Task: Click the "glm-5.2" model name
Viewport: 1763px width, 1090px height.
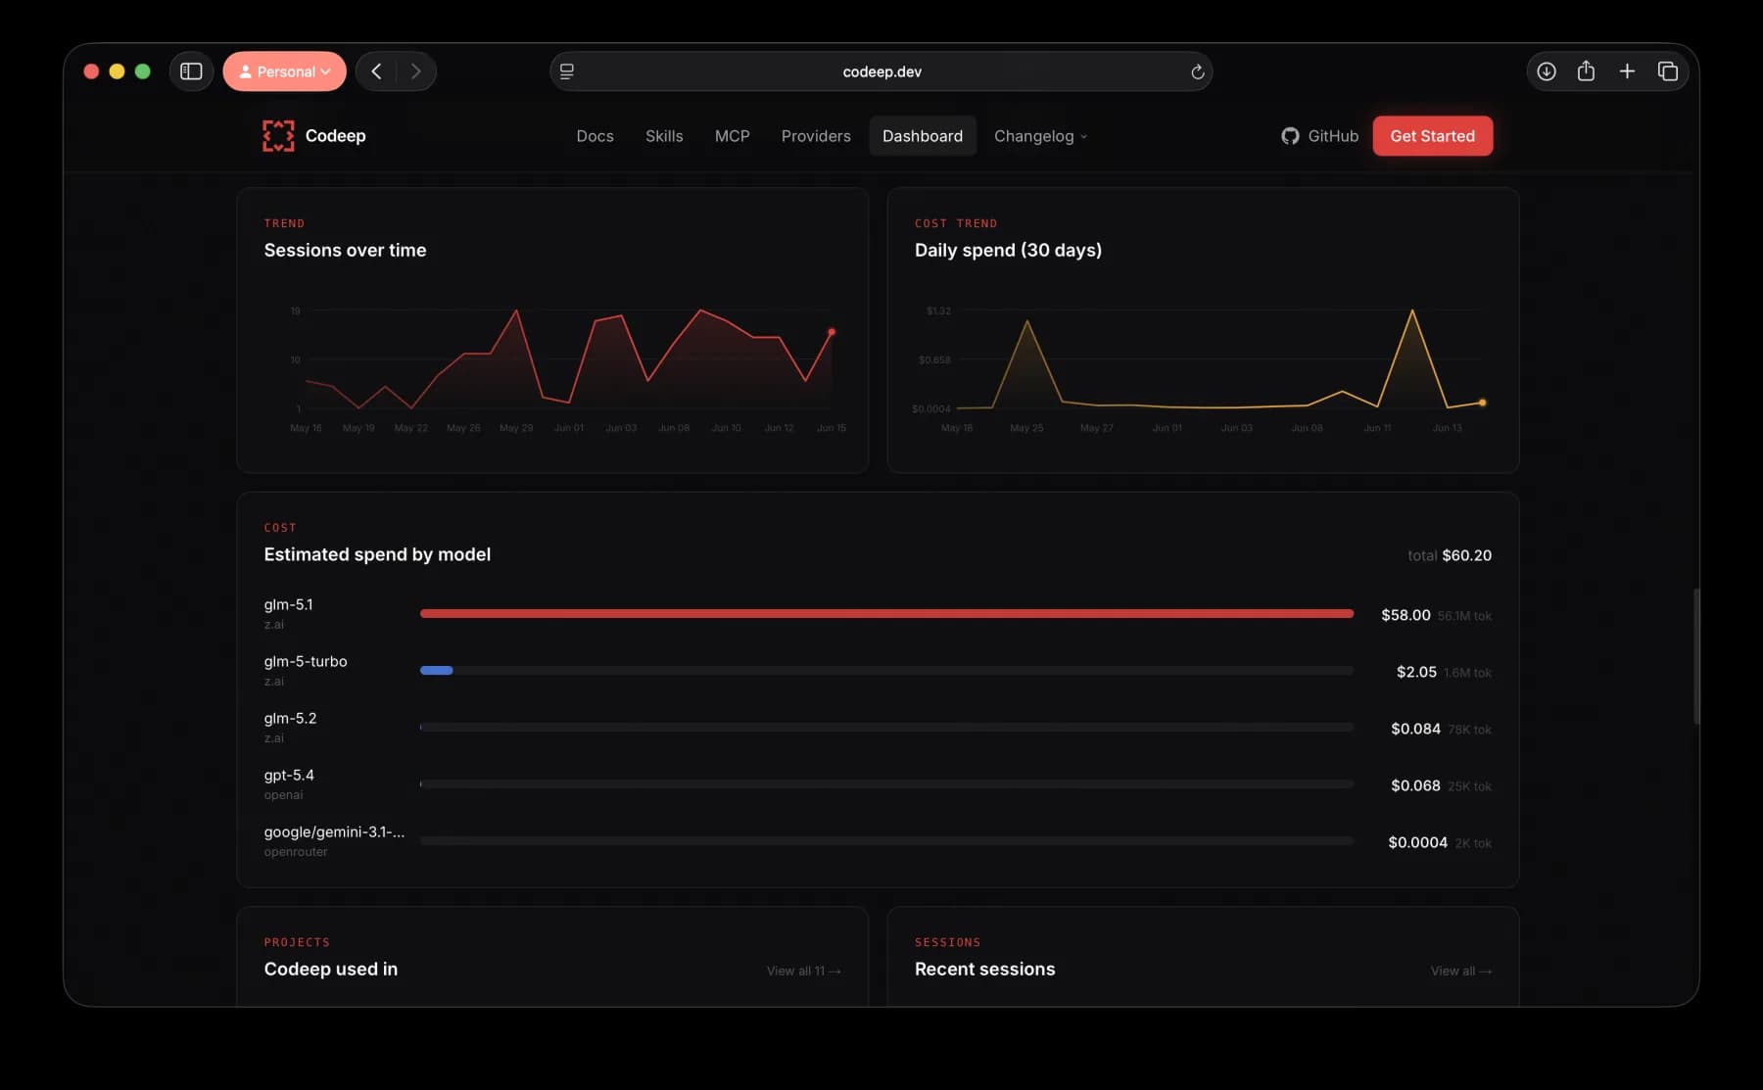Action: (x=290, y=719)
